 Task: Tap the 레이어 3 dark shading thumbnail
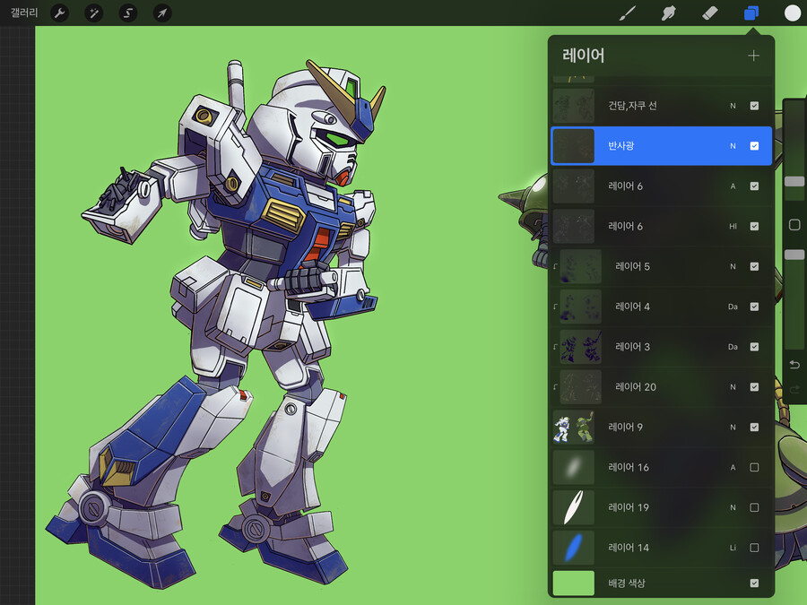pyautogui.click(x=580, y=347)
